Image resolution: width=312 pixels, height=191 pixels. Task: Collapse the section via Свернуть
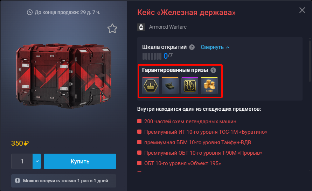coord(212,47)
